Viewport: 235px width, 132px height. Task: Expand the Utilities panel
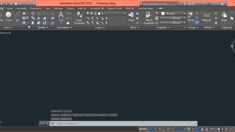point(209,27)
